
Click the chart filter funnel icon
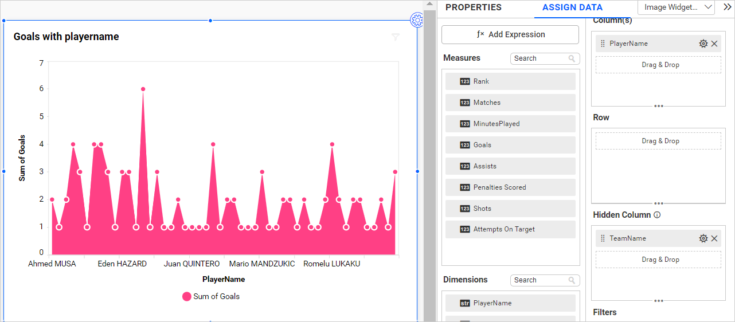[395, 37]
